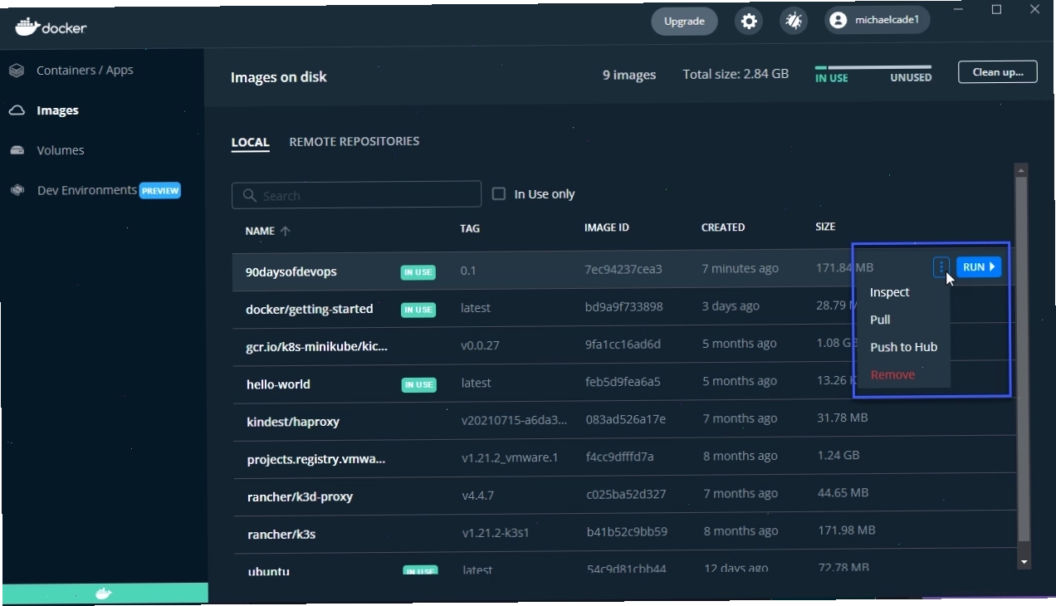Sort by the IMAGE ID column header
1056x606 pixels.
(607, 227)
